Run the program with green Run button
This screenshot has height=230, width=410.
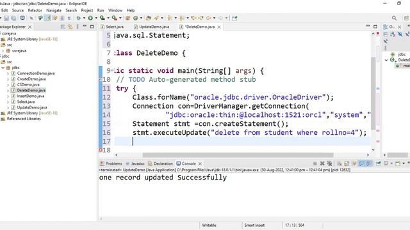pos(90,18)
